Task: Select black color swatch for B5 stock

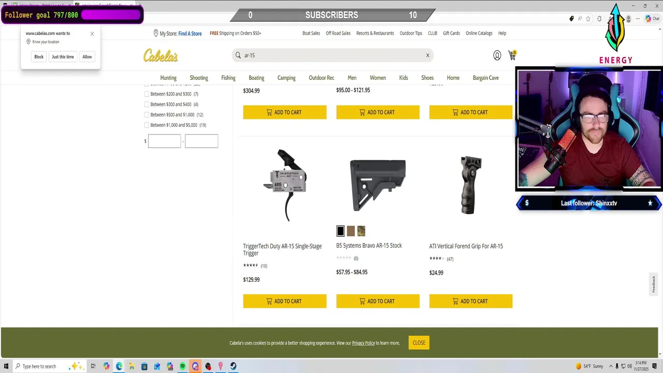Action: (340, 231)
